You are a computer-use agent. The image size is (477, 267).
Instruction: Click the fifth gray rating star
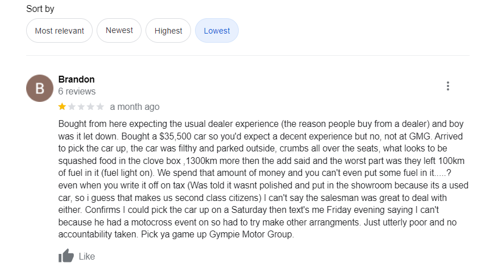100,106
